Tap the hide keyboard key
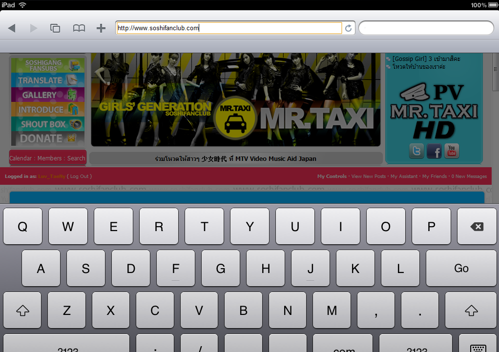 (478, 344)
